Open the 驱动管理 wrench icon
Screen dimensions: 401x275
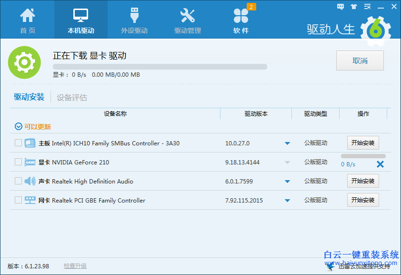tap(188, 14)
